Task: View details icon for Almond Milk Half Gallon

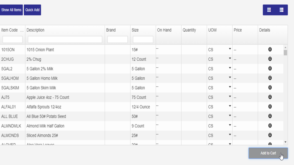Action: [270, 125]
